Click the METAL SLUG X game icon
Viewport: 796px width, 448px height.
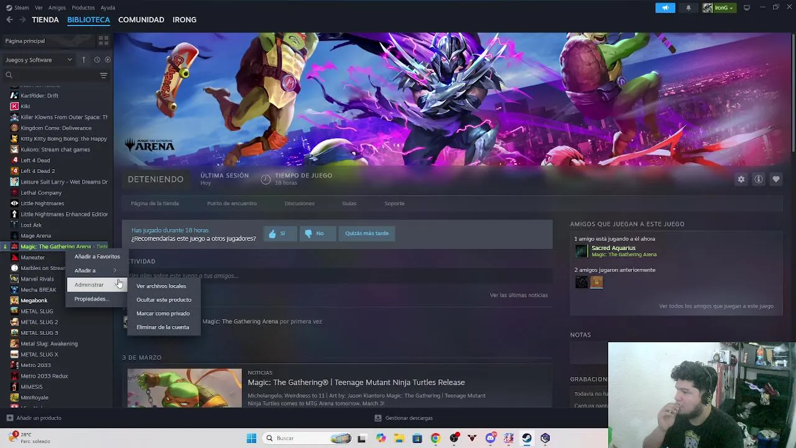point(14,355)
